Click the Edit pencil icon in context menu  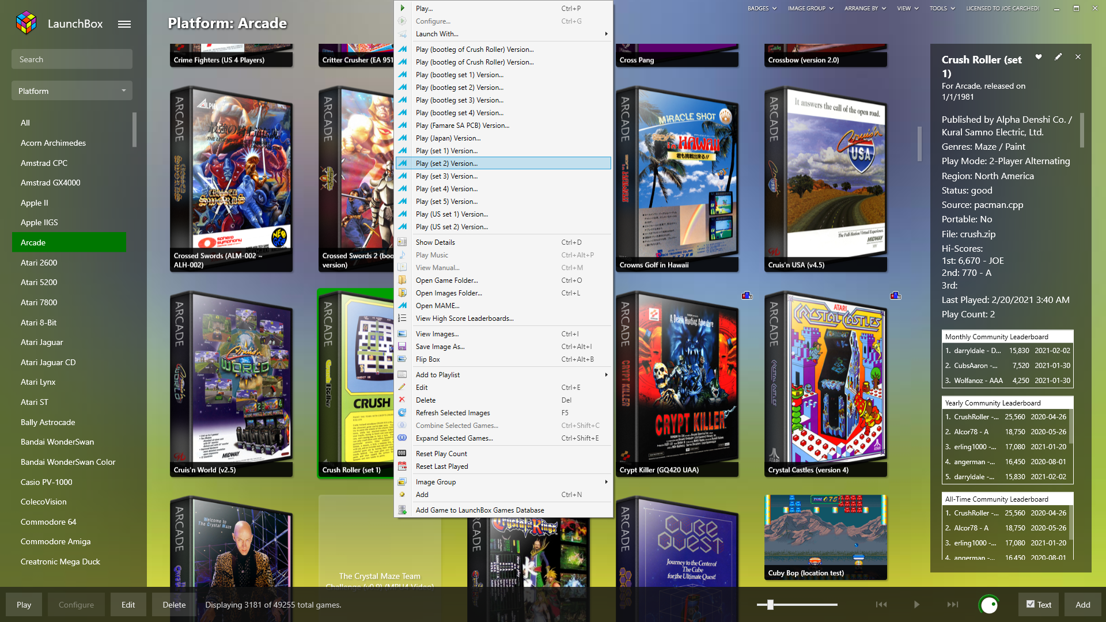(x=403, y=388)
